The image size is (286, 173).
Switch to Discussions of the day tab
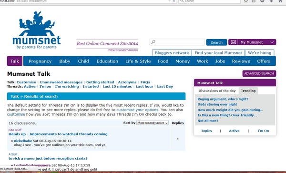pos(217,91)
